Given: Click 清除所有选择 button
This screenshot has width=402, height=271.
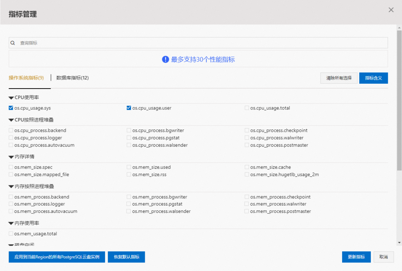Looking at the screenshot, I should [339, 78].
